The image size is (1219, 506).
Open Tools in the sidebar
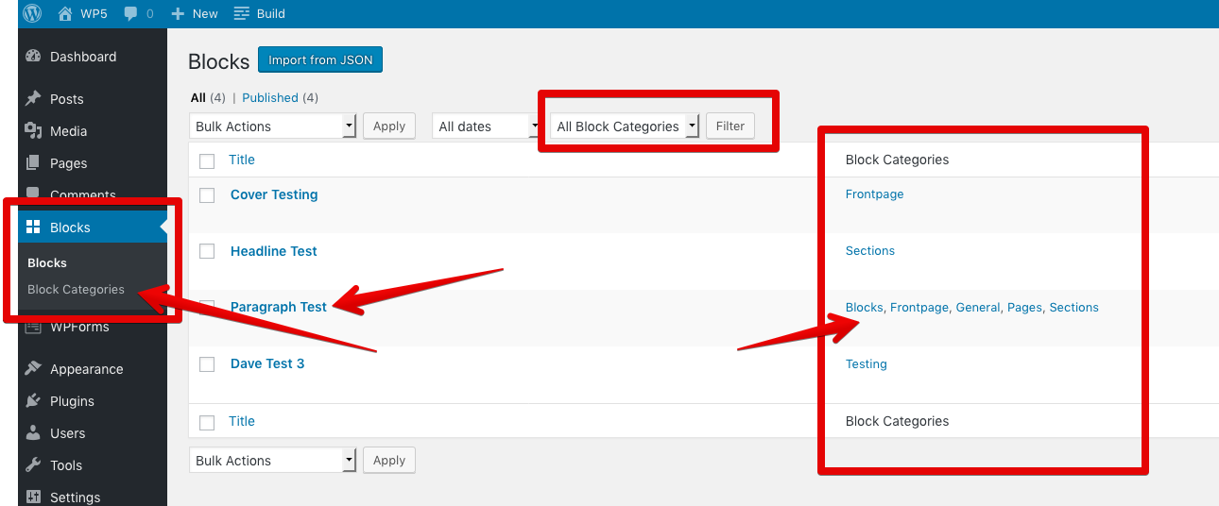click(x=66, y=465)
